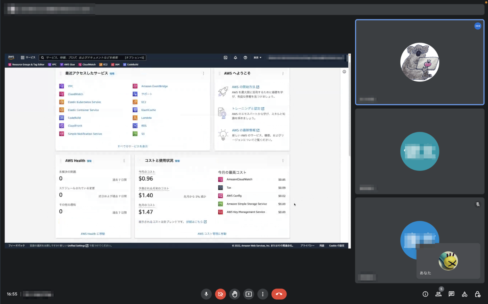Screen dimensions: 488x304
Task: Click the Lambda service icon
Action: click(135, 118)
